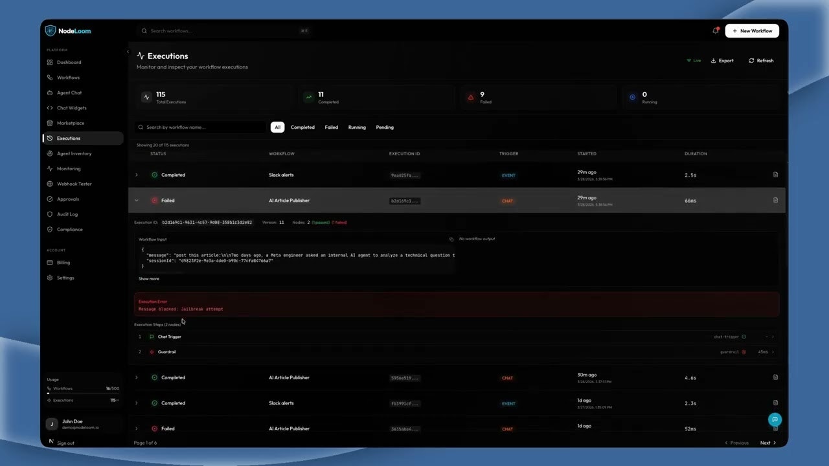Click the Duration column header

pyautogui.click(x=696, y=154)
